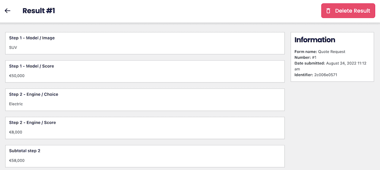Click the Information panel heading
Screen dimensions: 380x170
coord(315,40)
